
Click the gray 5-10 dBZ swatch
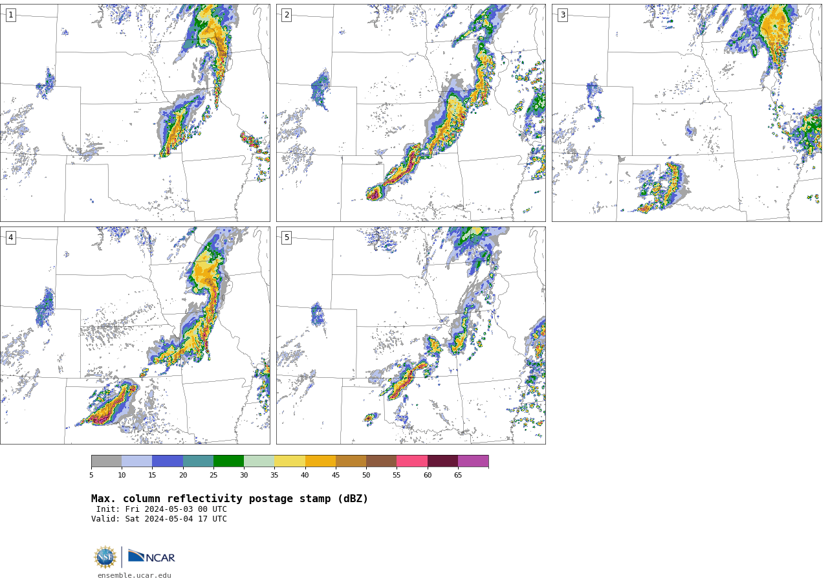(x=106, y=461)
